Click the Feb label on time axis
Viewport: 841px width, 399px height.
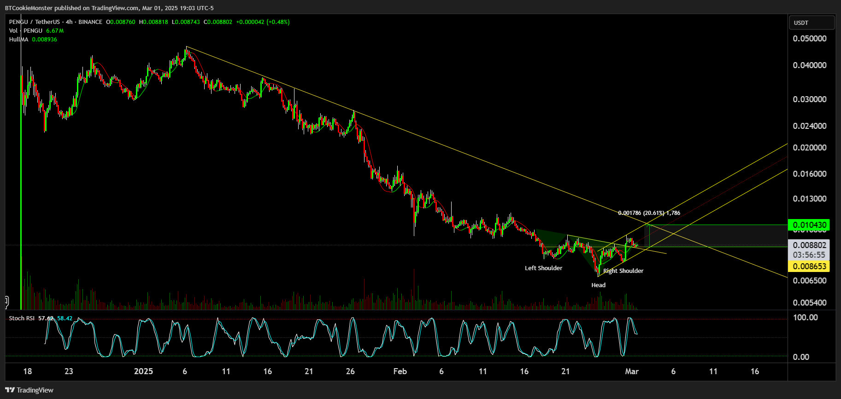click(400, 371)
